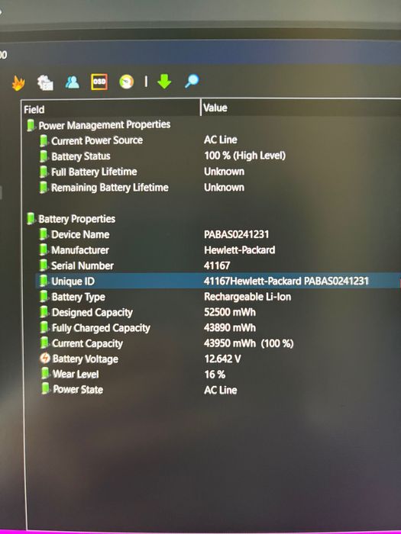Click the highlighted Unique ID row
The image size is (401, 534).
point(218,281)
